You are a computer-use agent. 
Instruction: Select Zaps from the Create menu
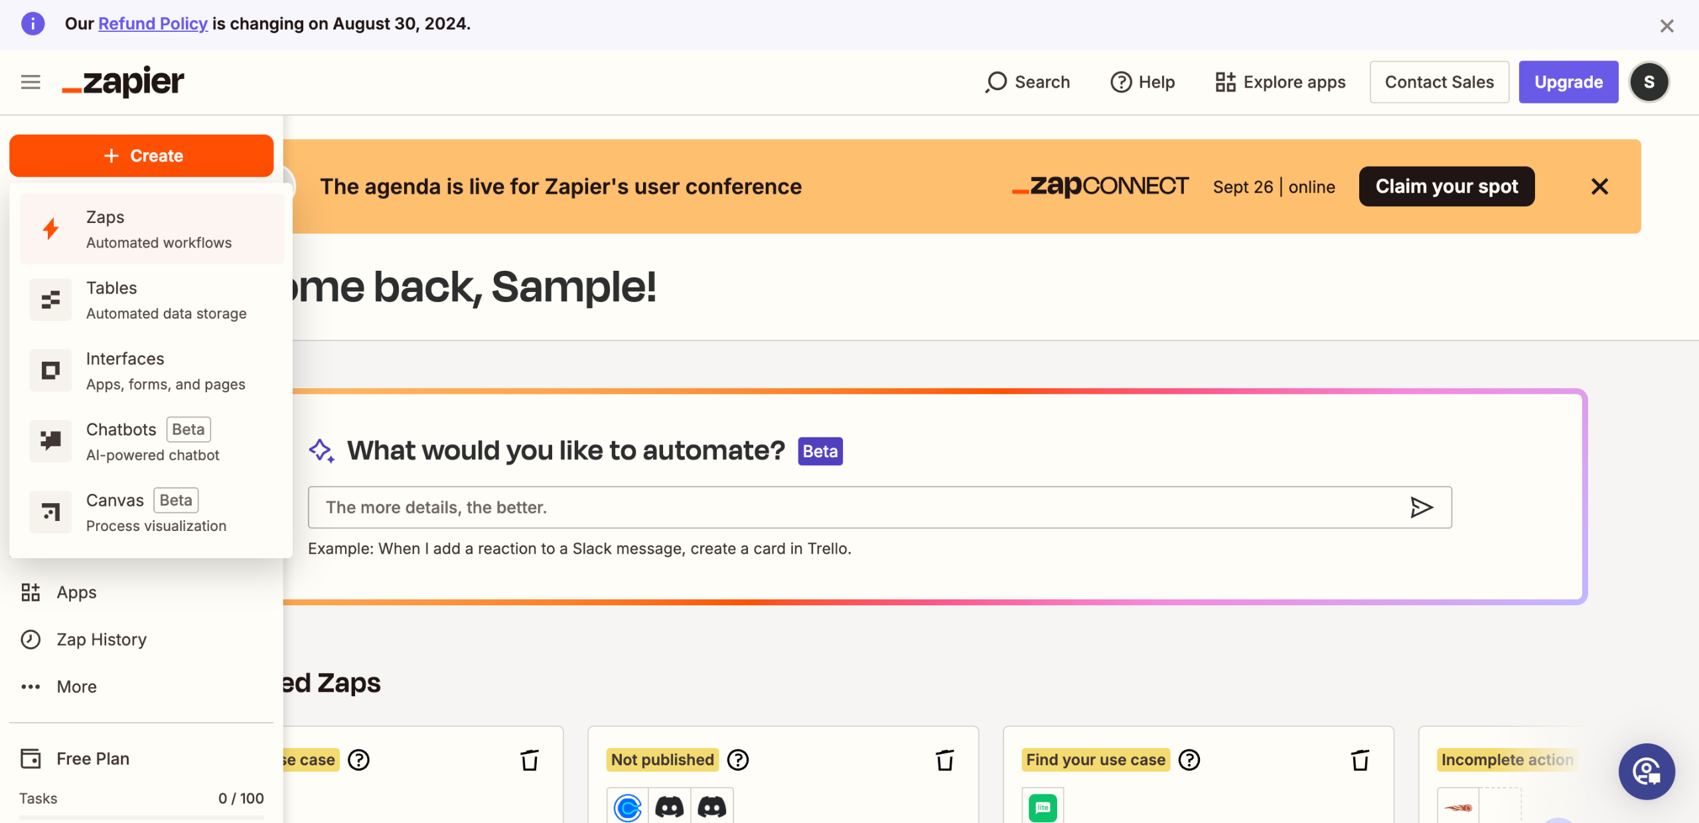pos(151,229)
